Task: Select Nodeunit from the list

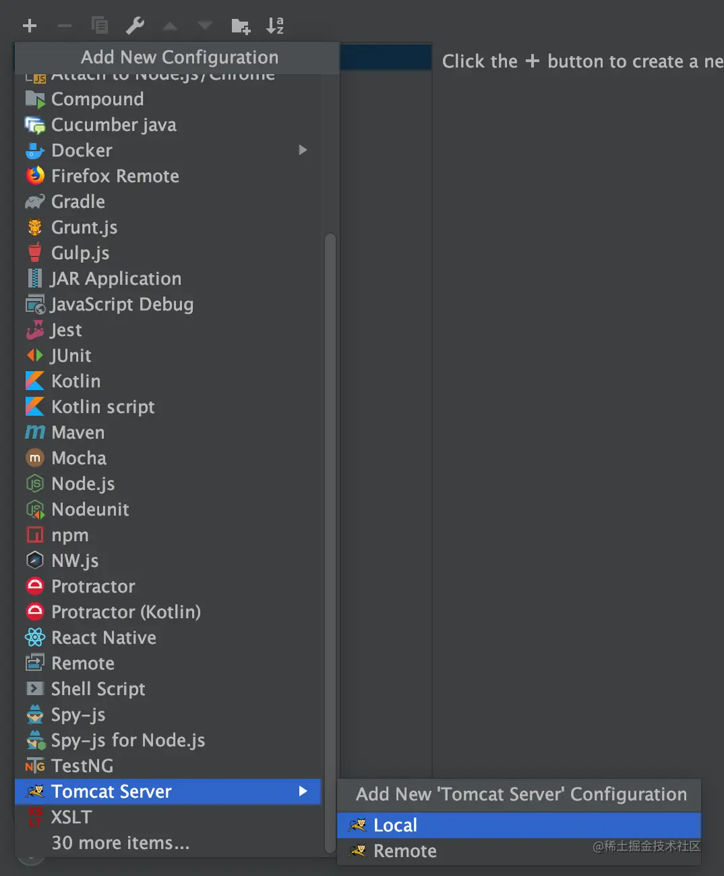Action: 168,510
